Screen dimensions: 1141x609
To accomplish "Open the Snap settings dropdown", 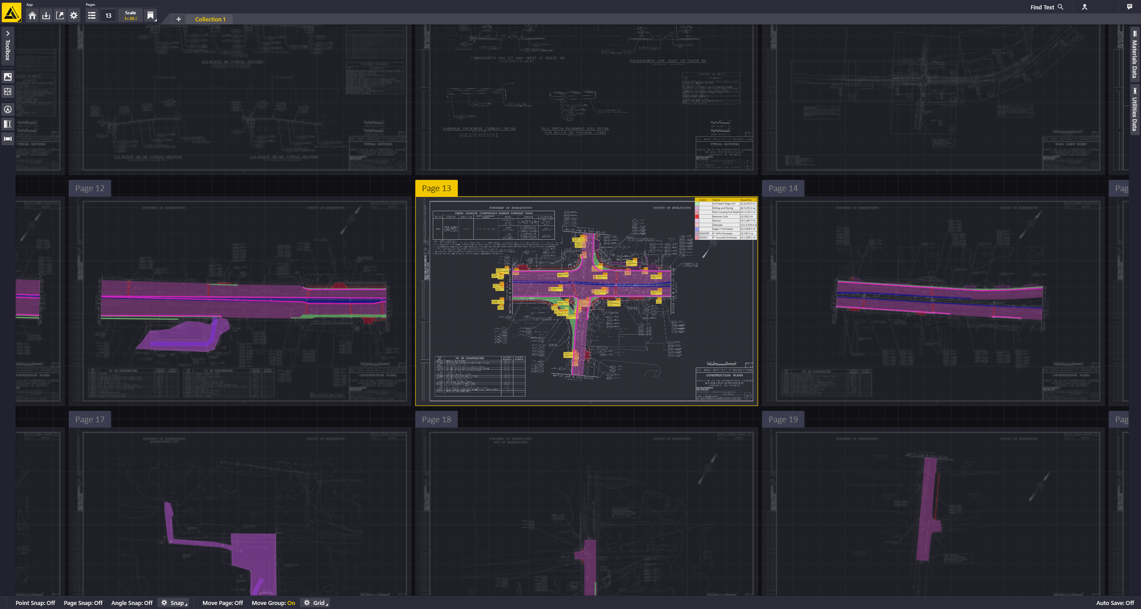I will click(174, 603).
